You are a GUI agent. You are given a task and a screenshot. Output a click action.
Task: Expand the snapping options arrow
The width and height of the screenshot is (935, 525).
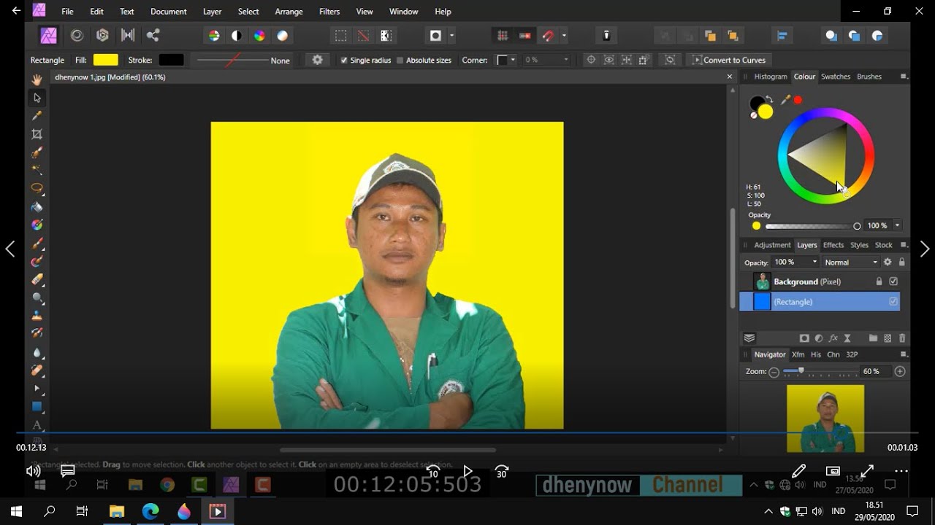[x=563, y=35]
